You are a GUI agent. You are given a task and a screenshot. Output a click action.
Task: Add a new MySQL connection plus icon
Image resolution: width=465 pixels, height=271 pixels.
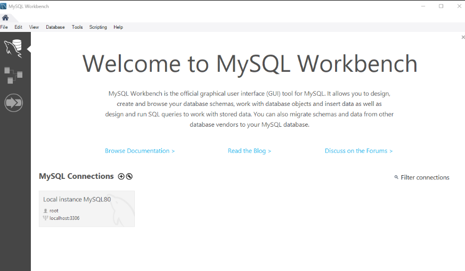pos(121,177)
